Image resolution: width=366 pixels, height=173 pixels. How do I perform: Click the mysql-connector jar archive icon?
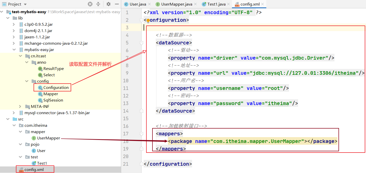(21, 113)
